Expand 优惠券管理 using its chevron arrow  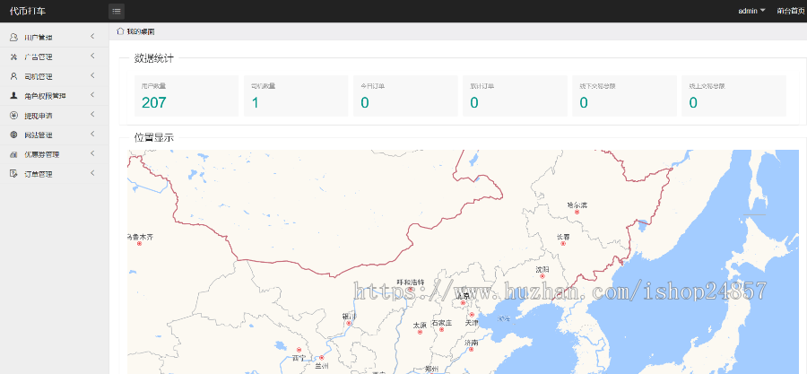tap(92, 154)
